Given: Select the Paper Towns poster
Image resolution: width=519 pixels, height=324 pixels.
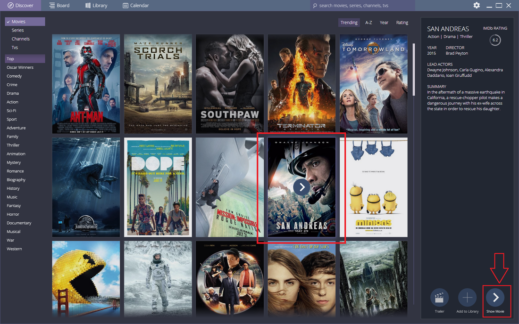Looking at the screenshot, I should click(301, 279).
